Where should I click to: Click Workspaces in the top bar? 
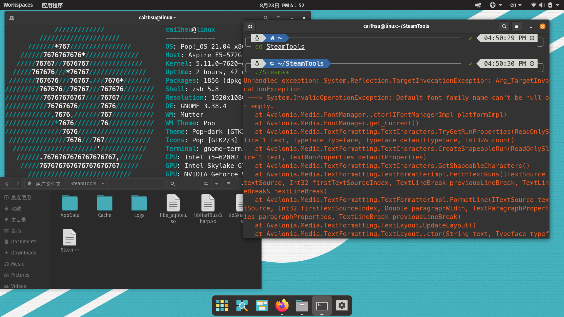pos(18,5)
